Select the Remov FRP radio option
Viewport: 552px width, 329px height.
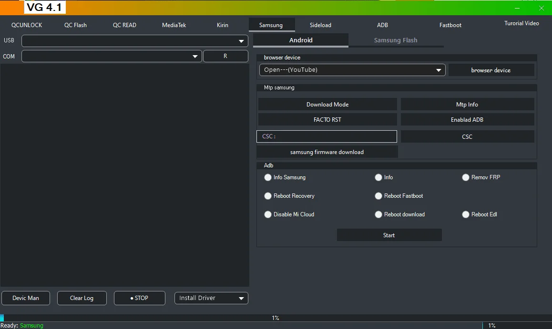click(481, 177)
